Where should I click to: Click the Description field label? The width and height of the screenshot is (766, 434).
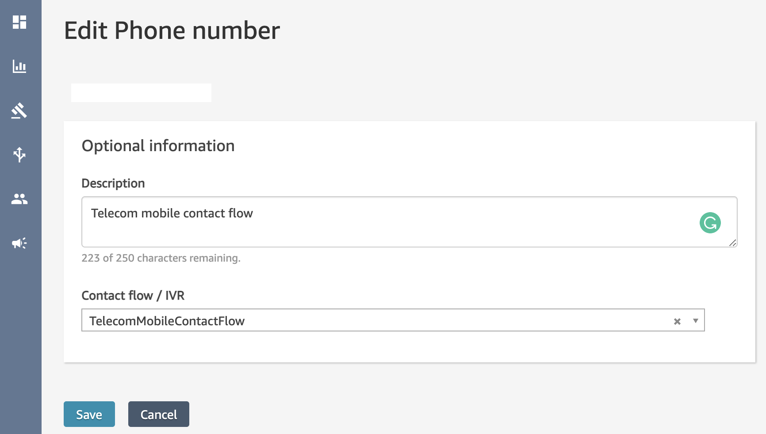click(113, 183)
